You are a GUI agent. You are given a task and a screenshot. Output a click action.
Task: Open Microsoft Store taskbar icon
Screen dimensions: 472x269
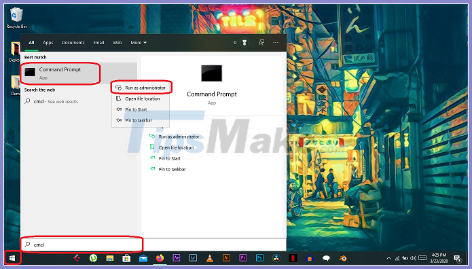point(126,258)
